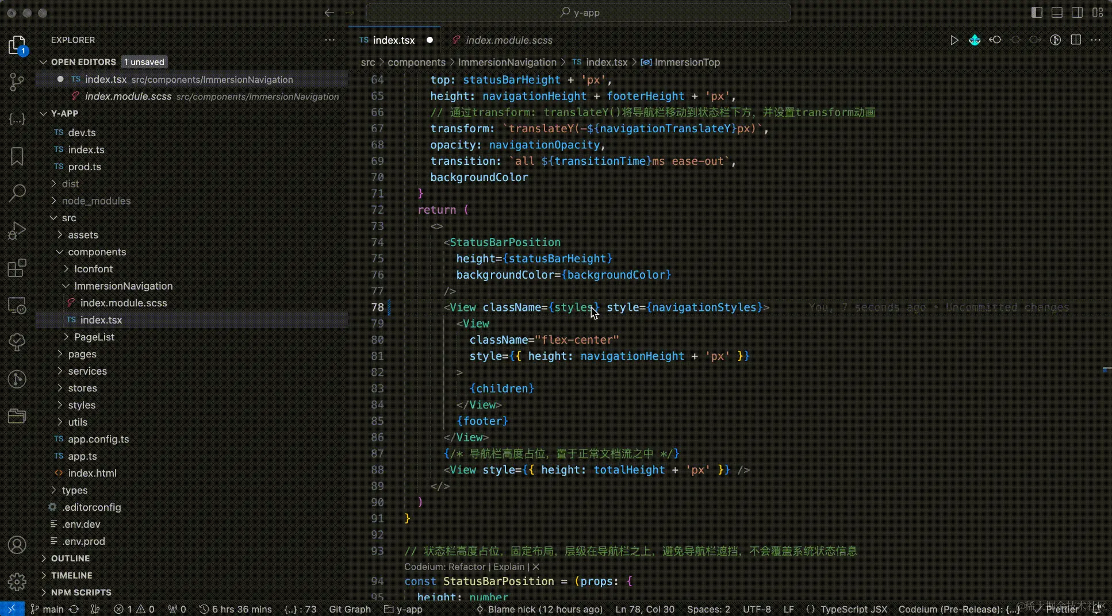Open Source Control view
This screenshot has height=616, width=1112.
click(x=17, y=82)
